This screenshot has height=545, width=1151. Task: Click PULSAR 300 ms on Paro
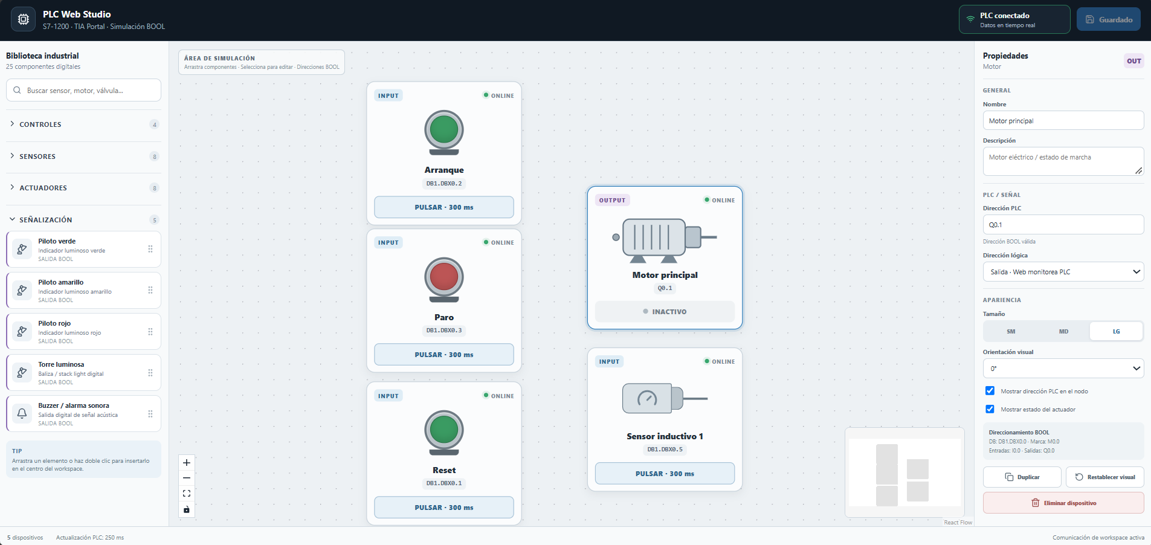pyautogui.click(x=444, y=355)
